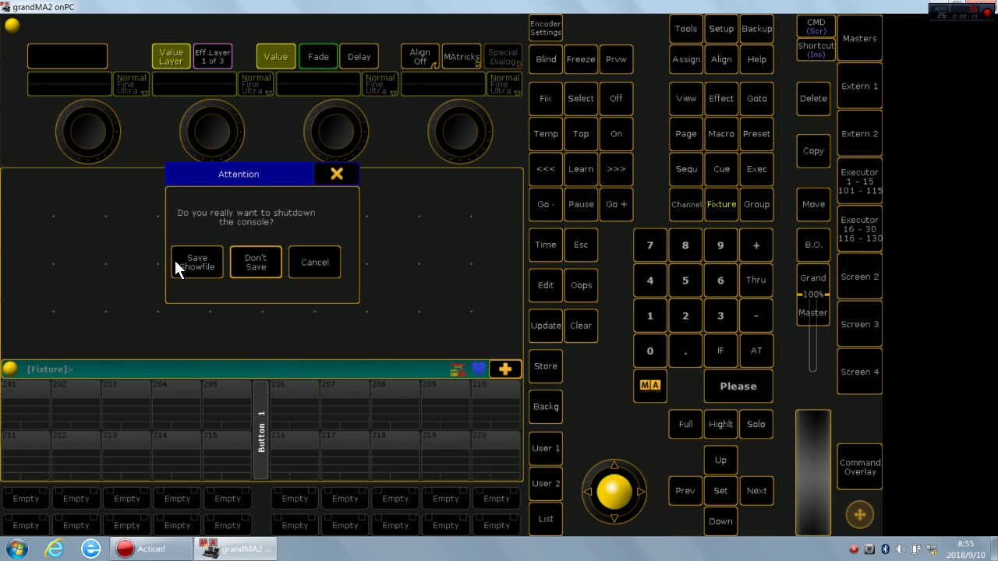This screenshot has width=998, height=561.
Task: Open the Action! recorder taskbar item
Action: [x=150, y=549]
